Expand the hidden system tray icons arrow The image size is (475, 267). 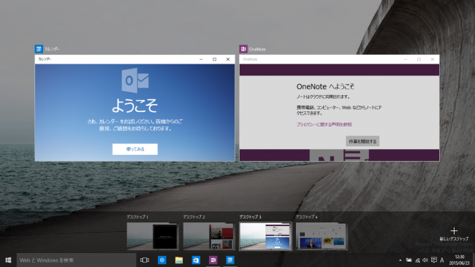(400, 260)
